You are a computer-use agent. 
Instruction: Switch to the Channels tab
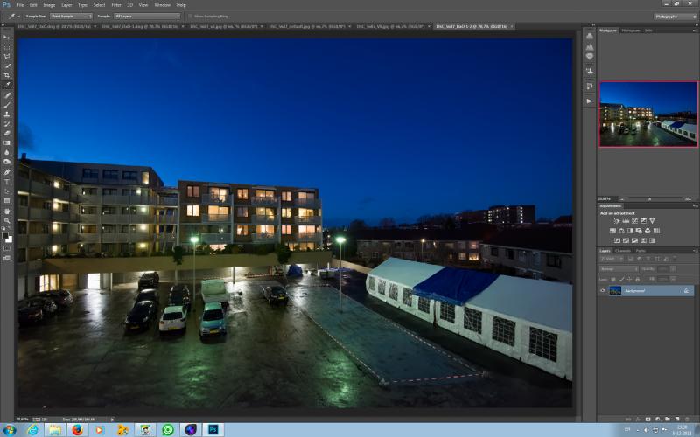[x=623, y=251]
